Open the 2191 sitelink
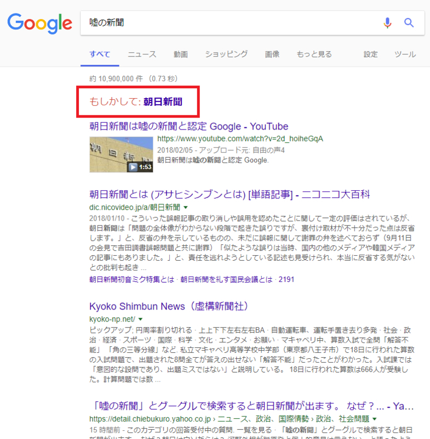This screenshot has height=439, width=430. click(x=286, y=279)
